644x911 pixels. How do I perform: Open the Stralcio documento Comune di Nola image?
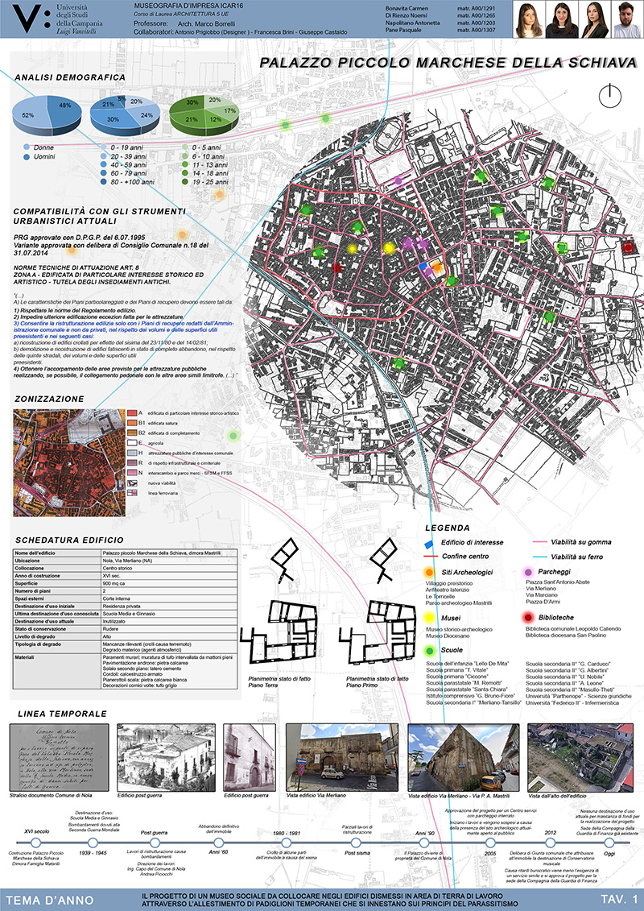[60, 756]
